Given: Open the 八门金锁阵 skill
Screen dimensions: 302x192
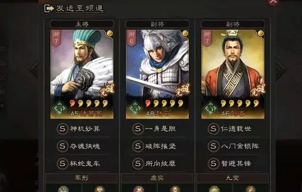Looking at the screenshot, I should click(233, 146).
